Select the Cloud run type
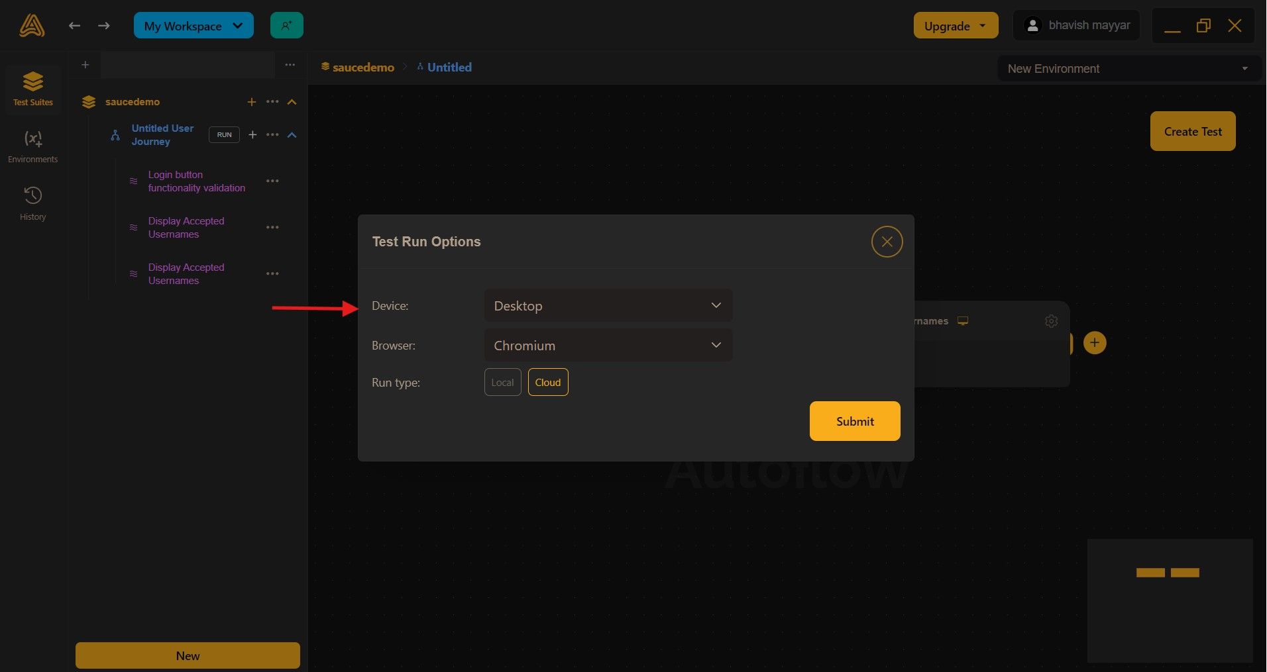Image resolution: width=1267 pixels, height=672 pixels. tap(547, 382)
